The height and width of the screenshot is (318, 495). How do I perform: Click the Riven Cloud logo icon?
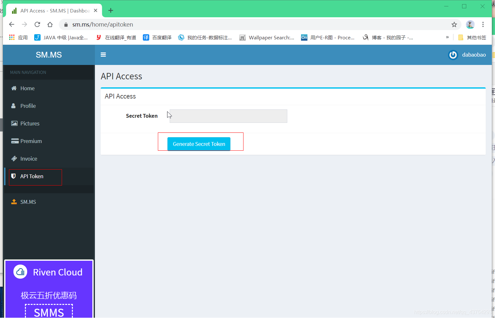20,272
